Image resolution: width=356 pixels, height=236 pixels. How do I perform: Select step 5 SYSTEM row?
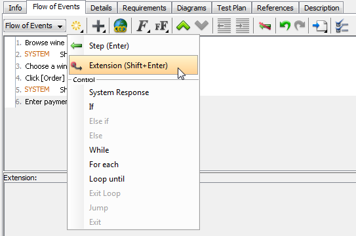pyautogui.click(x=41, y=89)
